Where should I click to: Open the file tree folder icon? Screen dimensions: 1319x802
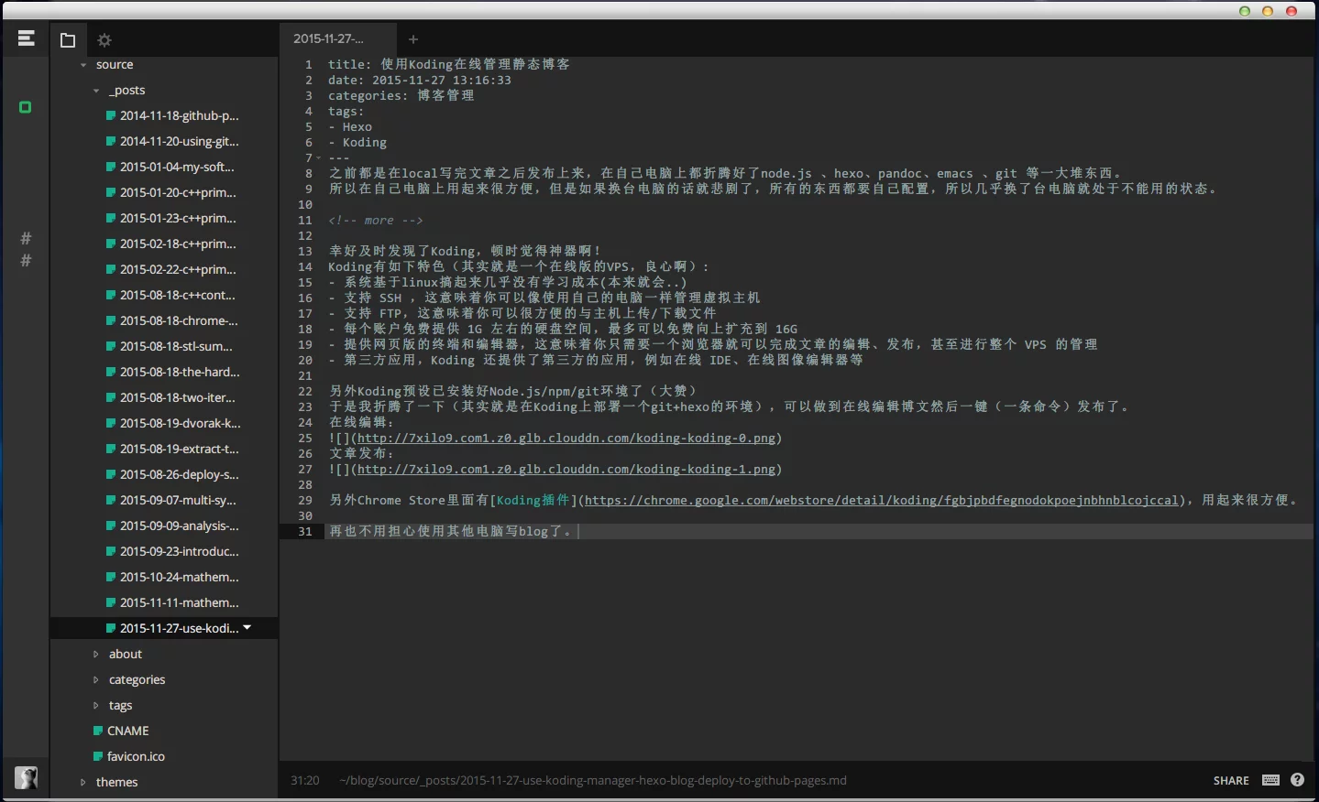point(68,40)
